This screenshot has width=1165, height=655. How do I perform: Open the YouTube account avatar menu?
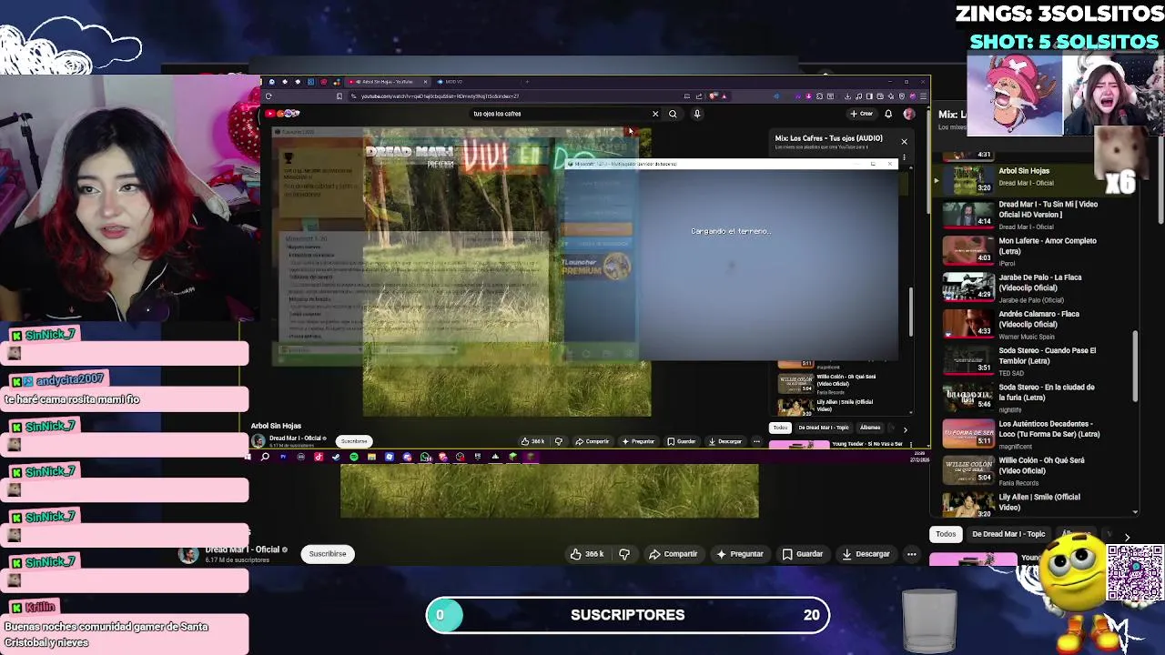tap(909, 114)
